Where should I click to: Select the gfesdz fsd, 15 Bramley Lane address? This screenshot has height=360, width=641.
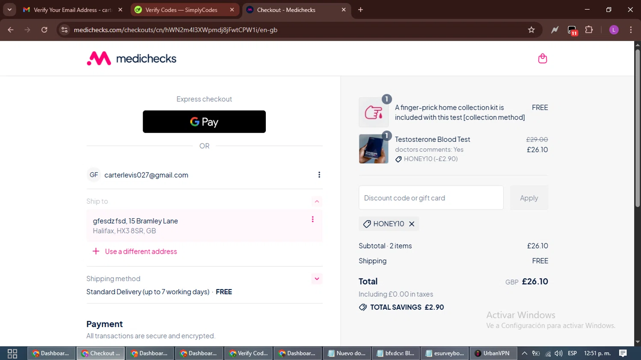(204, 225)
